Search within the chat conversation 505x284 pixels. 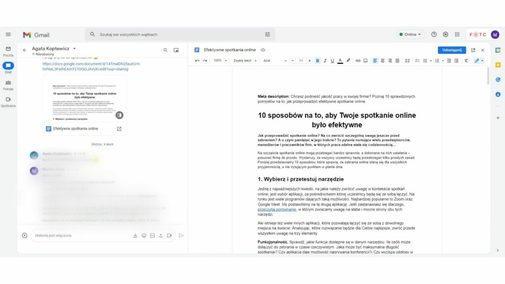point(165,50)
